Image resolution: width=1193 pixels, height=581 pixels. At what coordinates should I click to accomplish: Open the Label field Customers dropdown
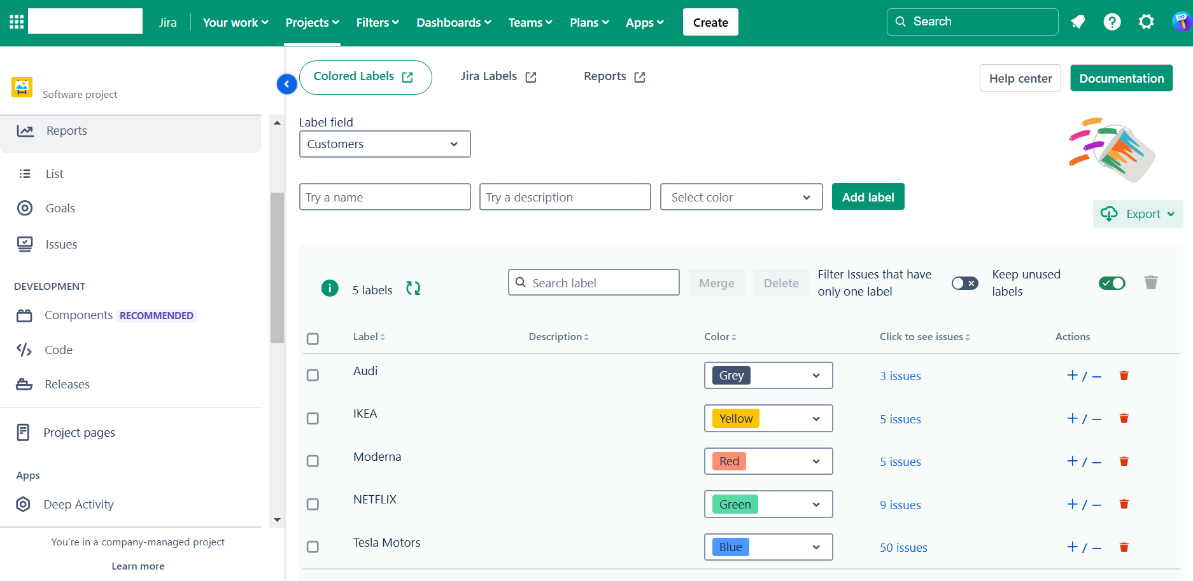tap(385, 144)
